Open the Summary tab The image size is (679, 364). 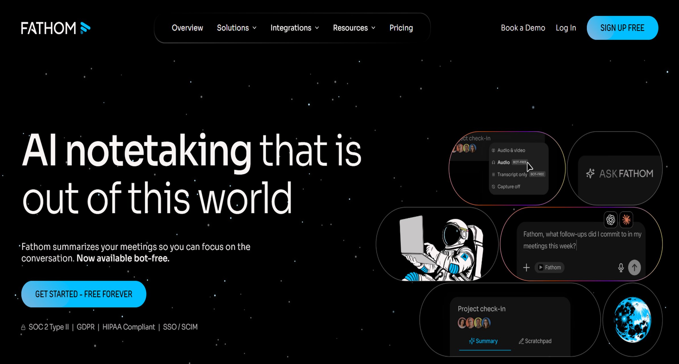point(483,341)
